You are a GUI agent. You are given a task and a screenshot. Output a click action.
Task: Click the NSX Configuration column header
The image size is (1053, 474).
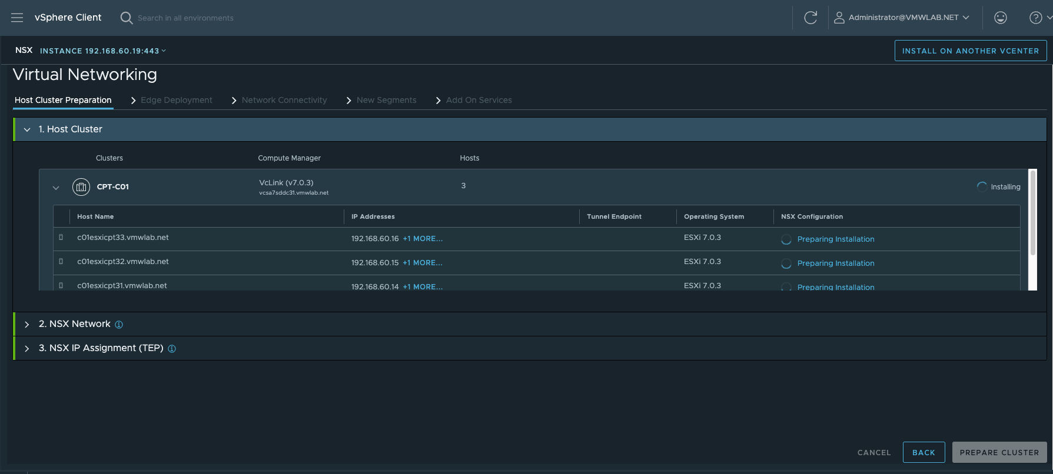pyautogui.click(x=812, y=216)
